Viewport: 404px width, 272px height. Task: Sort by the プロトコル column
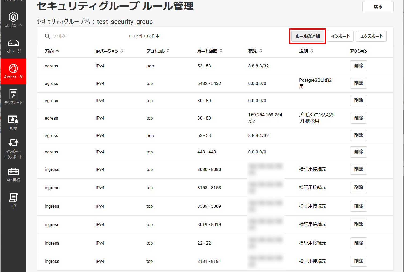tap(158, 51)
